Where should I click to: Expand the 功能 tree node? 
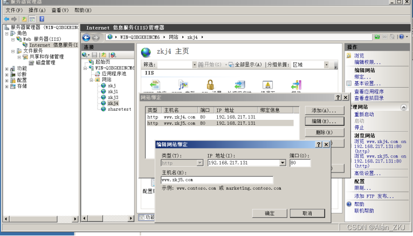point(6,69)
